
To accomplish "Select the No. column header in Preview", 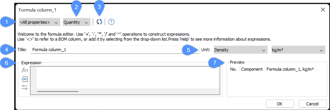I will tap(233, 69).
